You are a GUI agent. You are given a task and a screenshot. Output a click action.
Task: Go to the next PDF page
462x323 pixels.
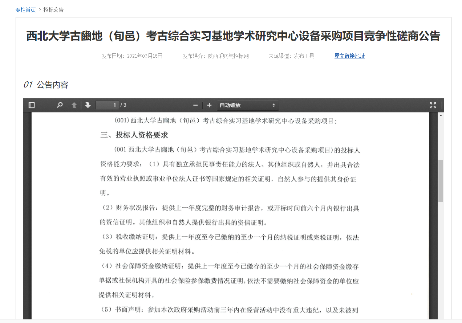point(88,105)
